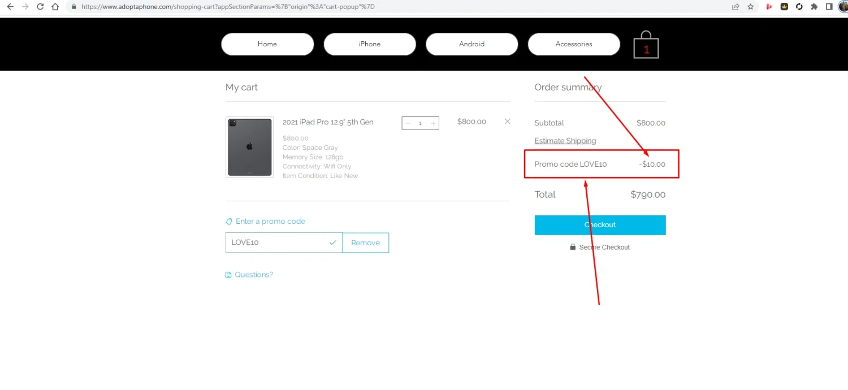The image size is (848, 390).
Task: Open the shopping bag cart icon
Action: point(646,45)
